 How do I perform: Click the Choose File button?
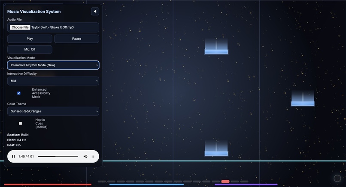[x=20, y=27]
